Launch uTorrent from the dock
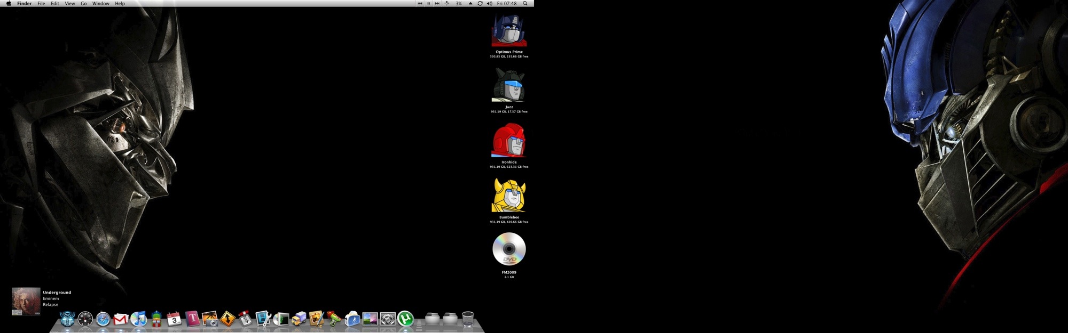This screenshot has width=1068, height=333. point(406,319)
